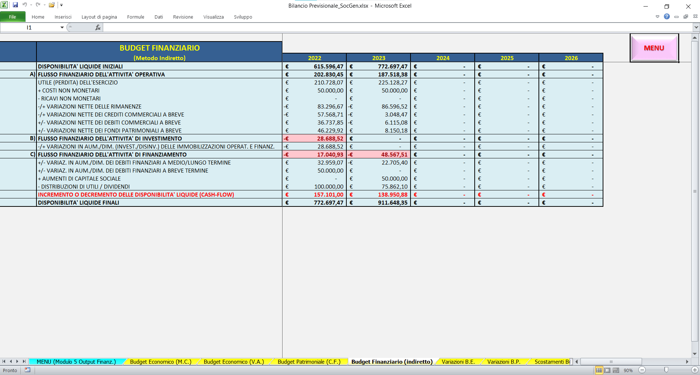Click the fx Insert Function icon
The image size is (700, 375).
pyautogui.click(x=98, y=27)
